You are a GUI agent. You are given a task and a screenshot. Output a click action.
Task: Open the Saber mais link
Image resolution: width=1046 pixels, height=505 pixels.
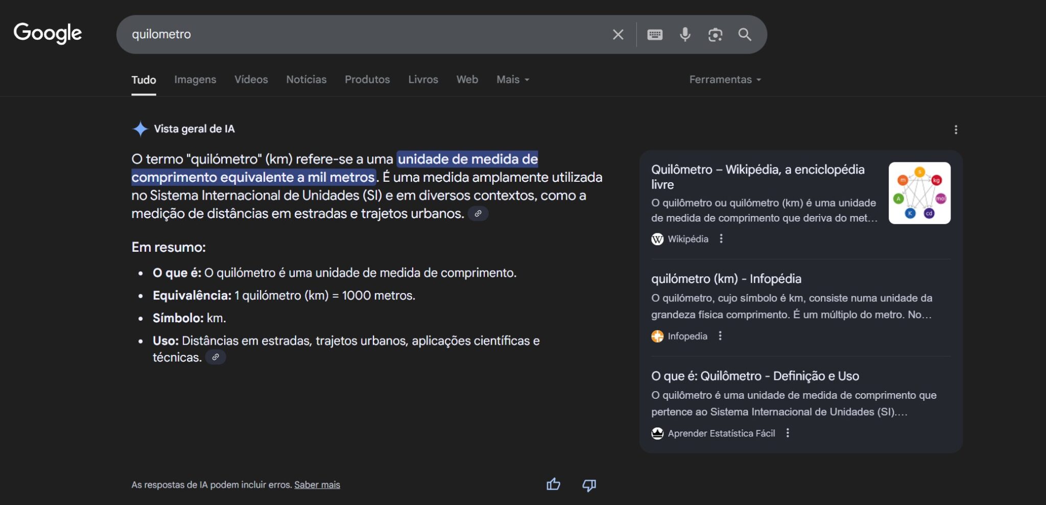point(317,484)
